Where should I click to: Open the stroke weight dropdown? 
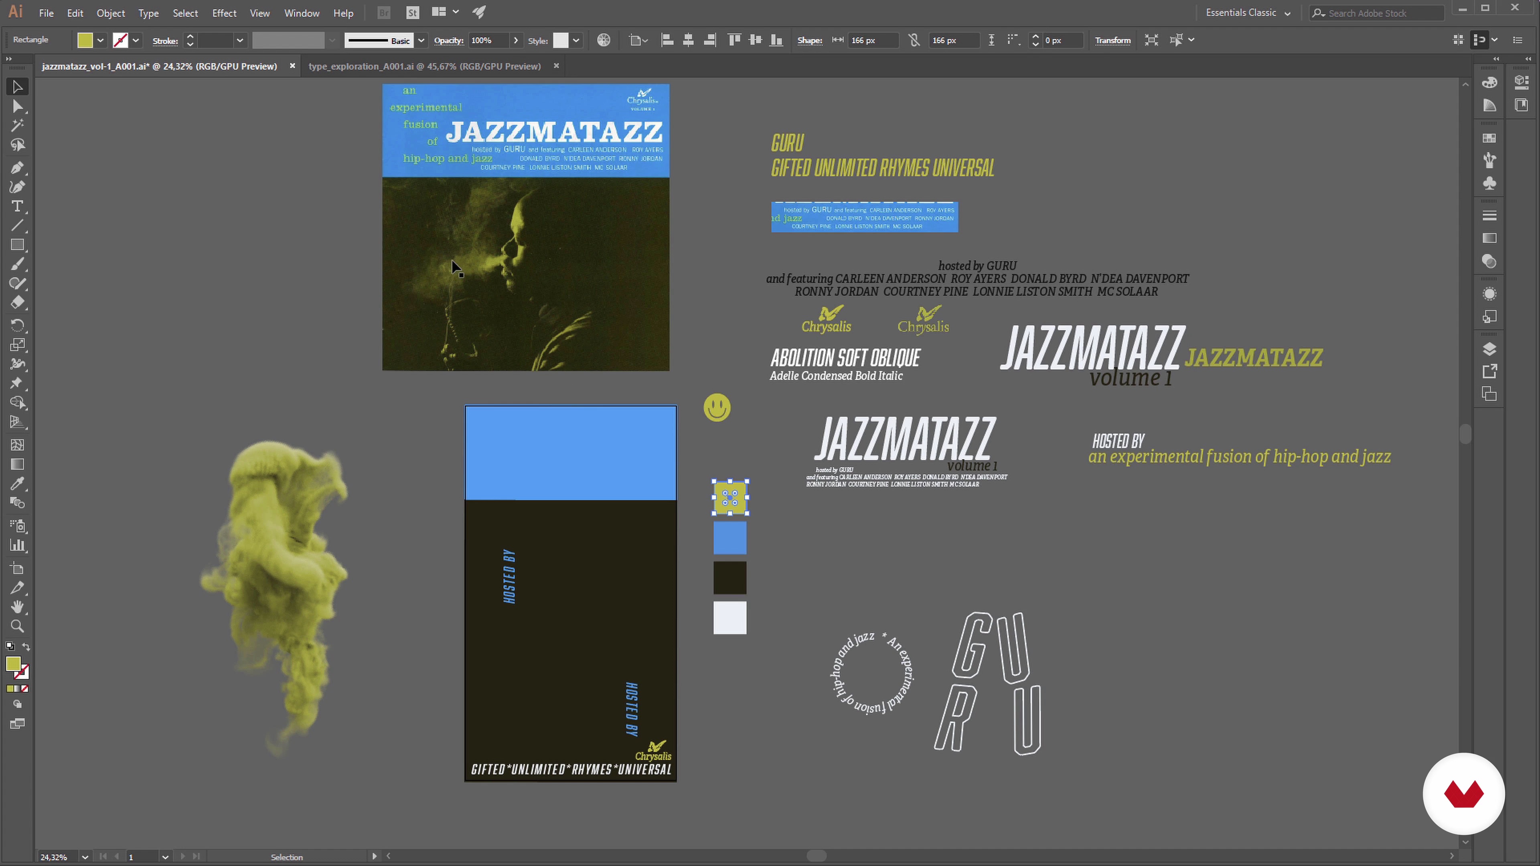click(240, 40)
